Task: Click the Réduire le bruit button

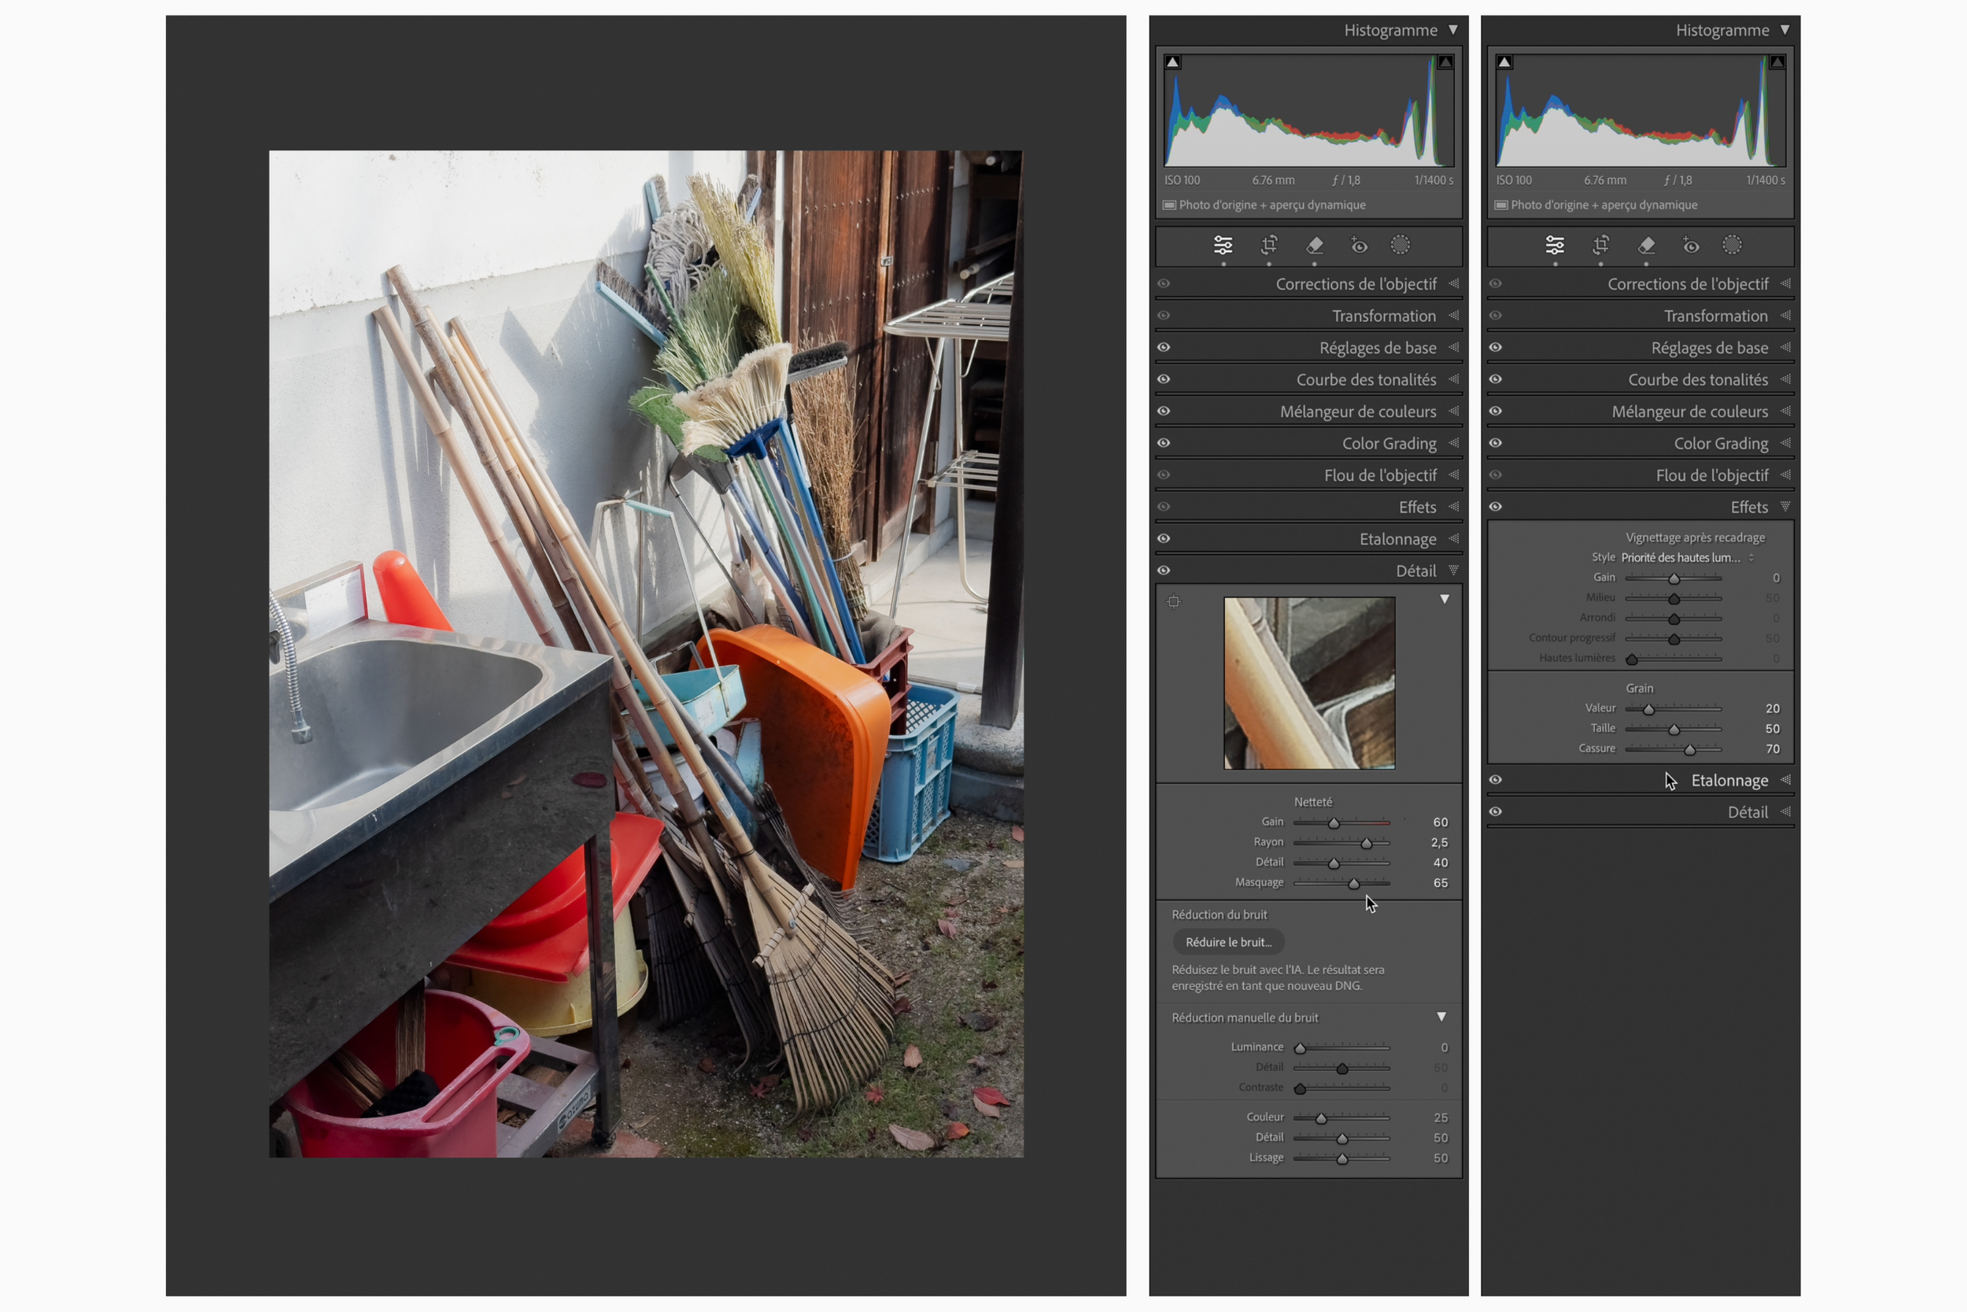Action: click(1227, 942)
